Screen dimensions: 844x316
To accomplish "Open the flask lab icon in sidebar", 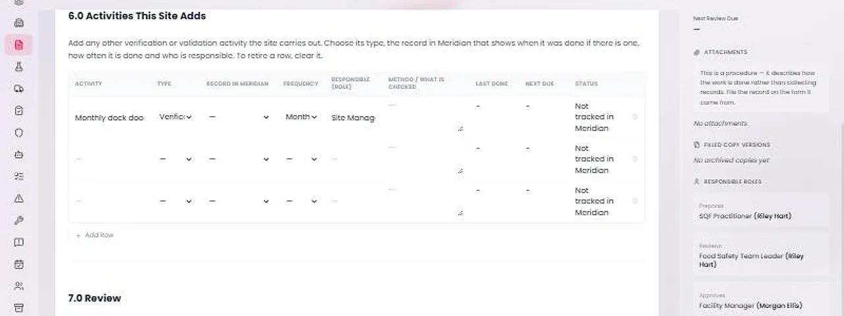I will [x=18, y=66].
